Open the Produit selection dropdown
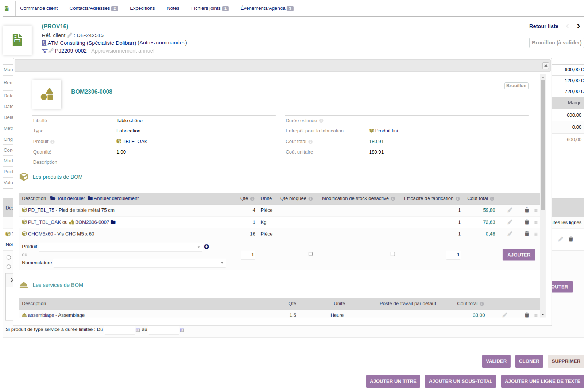This screenshot has width=588, height=391. tap(120, 247)
